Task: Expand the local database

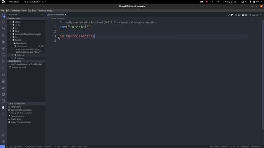Action: pos(10,31)
